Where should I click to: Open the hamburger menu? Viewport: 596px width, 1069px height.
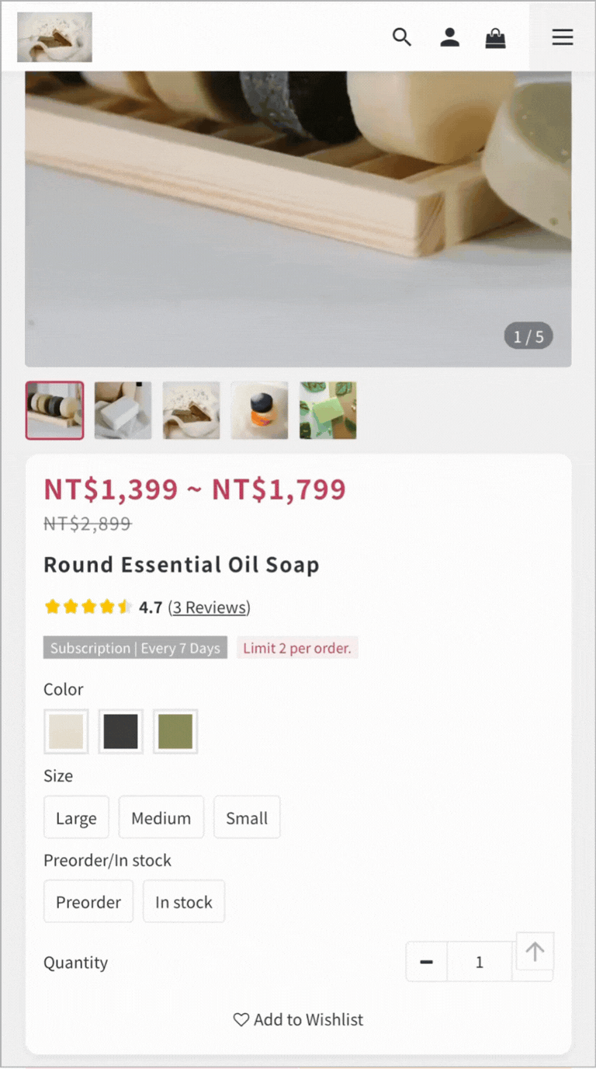pyautogui.click(x=563, y=37)
